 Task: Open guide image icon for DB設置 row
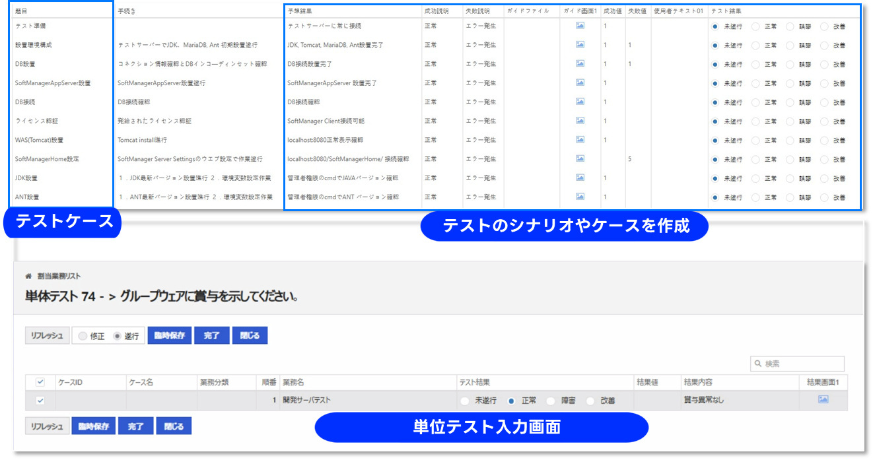tap(580, 64)
